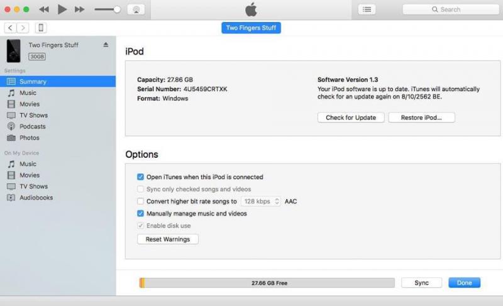Toggle Sync only checked songs checkbox
503x306 pixels.
point(140,189)
